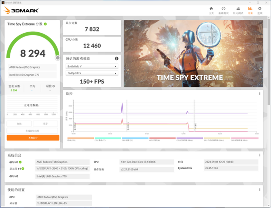271x208 pixels.
Task: Open the system info three-dot menu
Action: click(x=260, y=155)
